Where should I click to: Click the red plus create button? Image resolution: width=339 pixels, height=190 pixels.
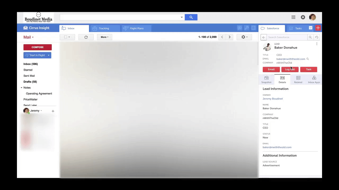tap(318, 28)
